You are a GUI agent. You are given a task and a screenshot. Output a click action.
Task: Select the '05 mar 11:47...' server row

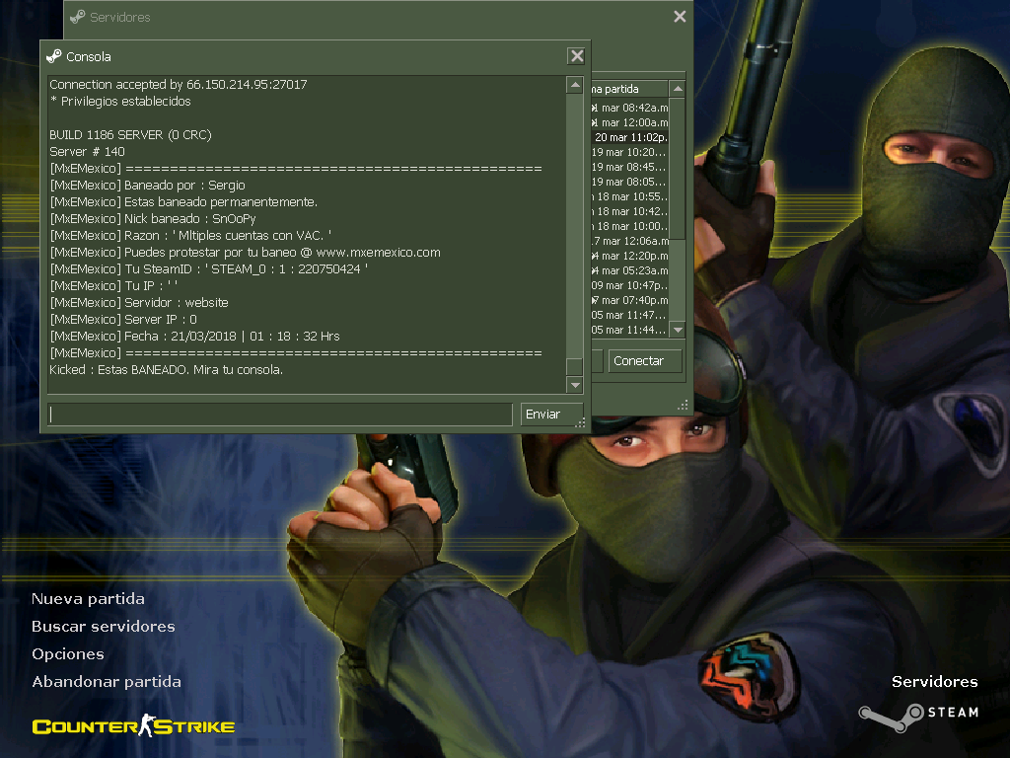629,315
